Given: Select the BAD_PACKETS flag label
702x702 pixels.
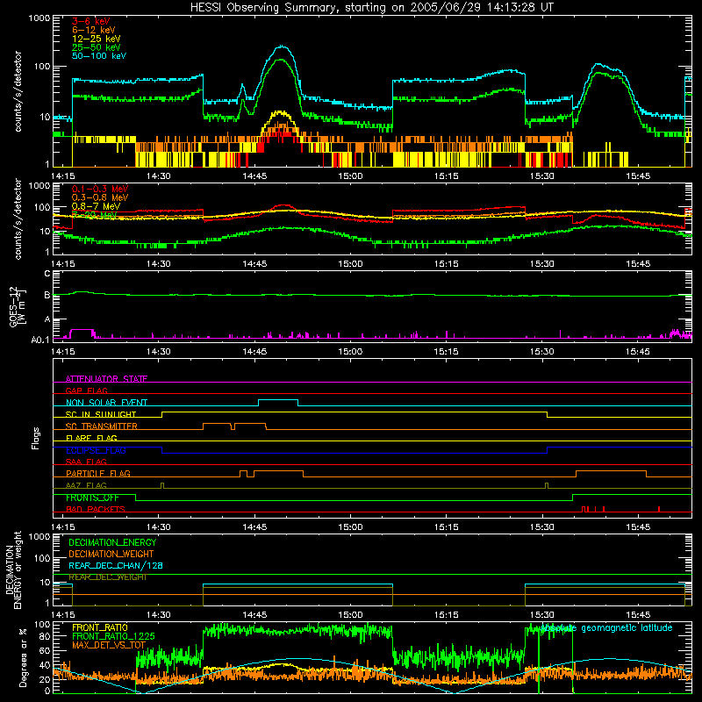Looking at the screenshot, I should click(x=96, y=509).
